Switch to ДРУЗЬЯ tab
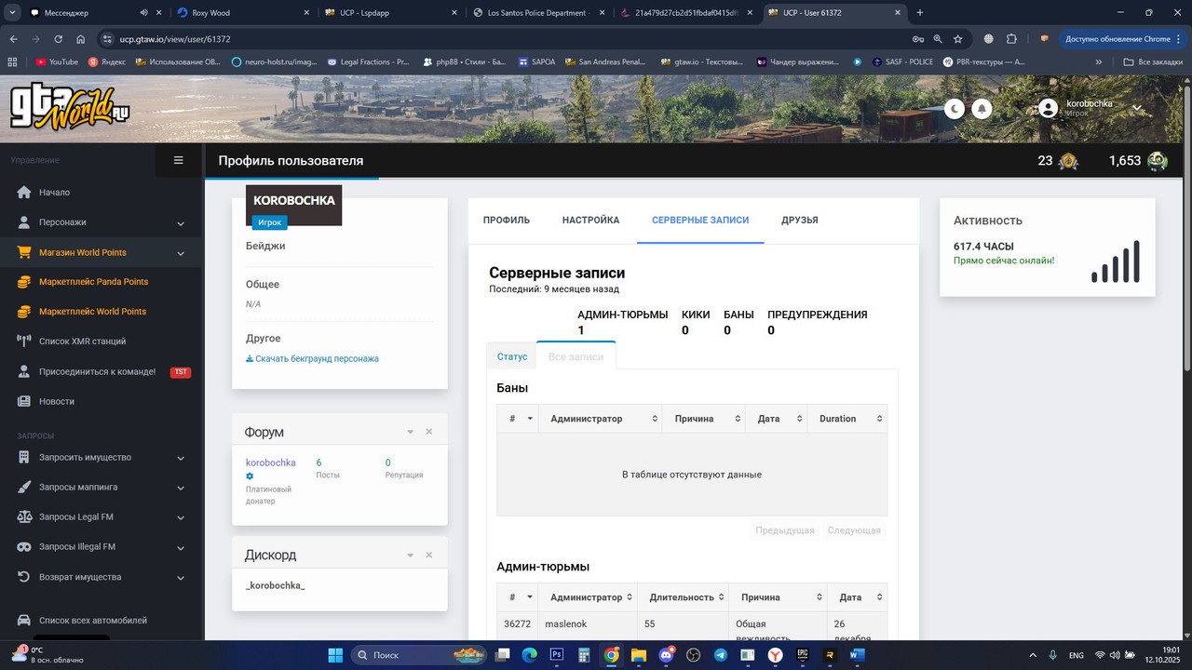Screen dimensions: 1192x670 [800, 221]
